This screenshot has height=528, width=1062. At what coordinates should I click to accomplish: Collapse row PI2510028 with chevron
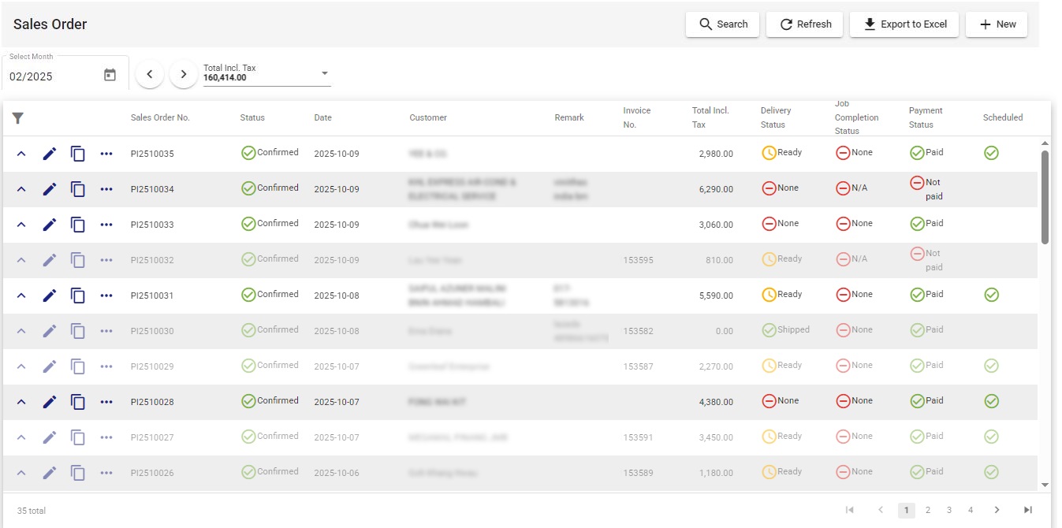21,402
